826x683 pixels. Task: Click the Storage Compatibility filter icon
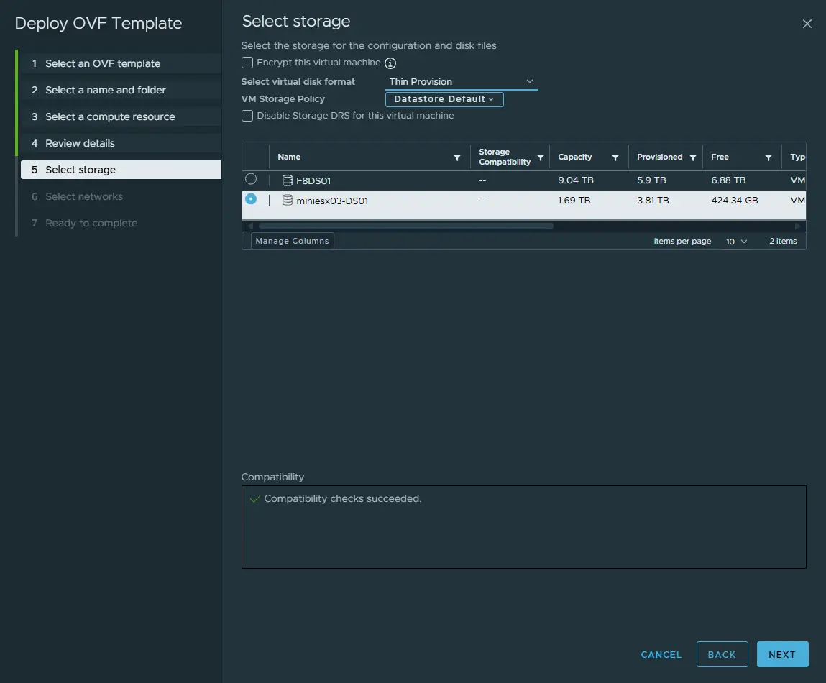click(541, 157)
